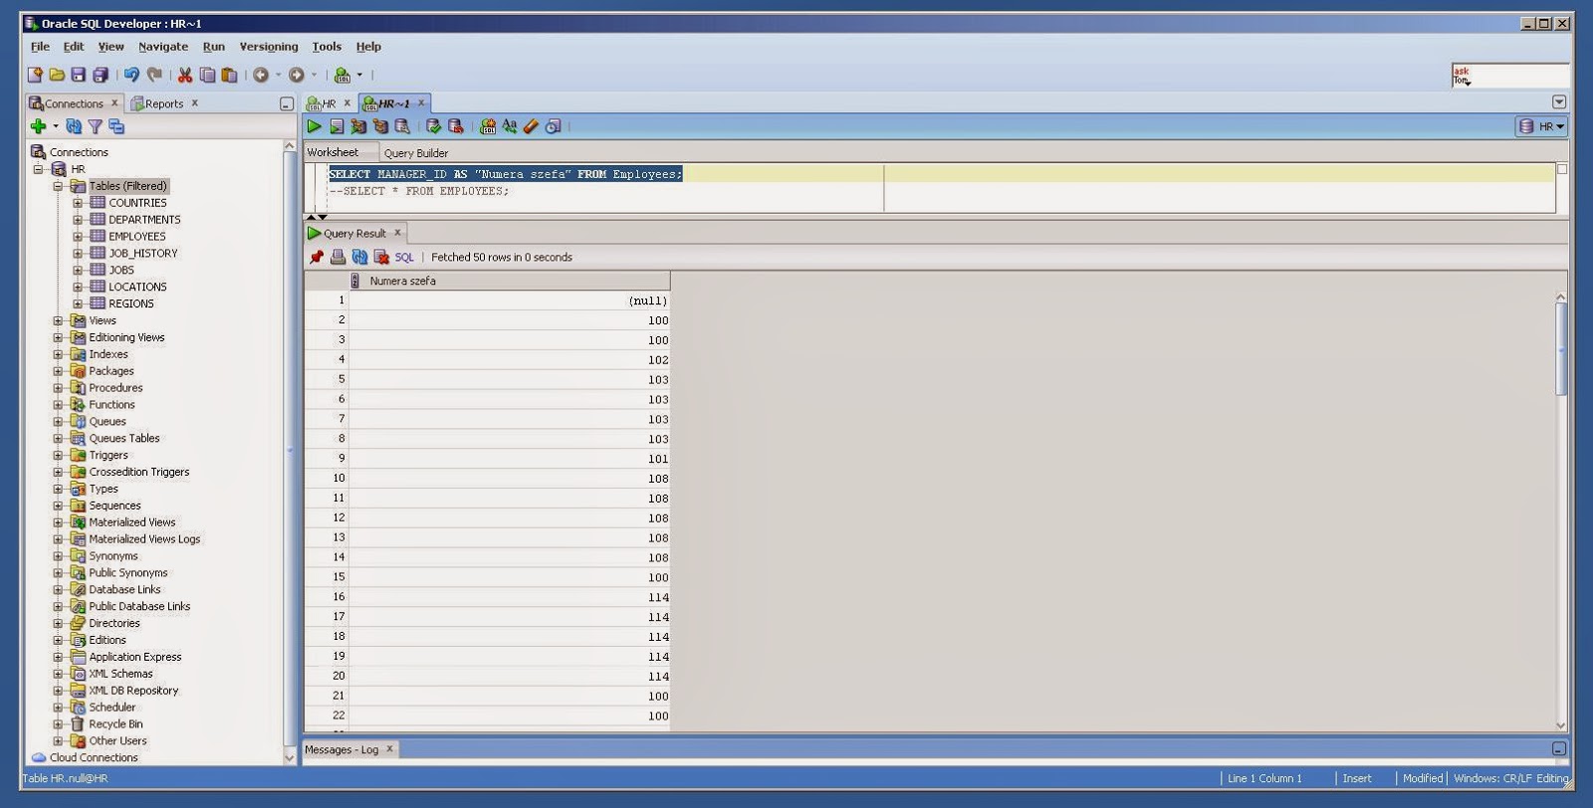1593x808 pixels.
Task: Collapse the Tables (Filtered) node
Action: [58, 186]
